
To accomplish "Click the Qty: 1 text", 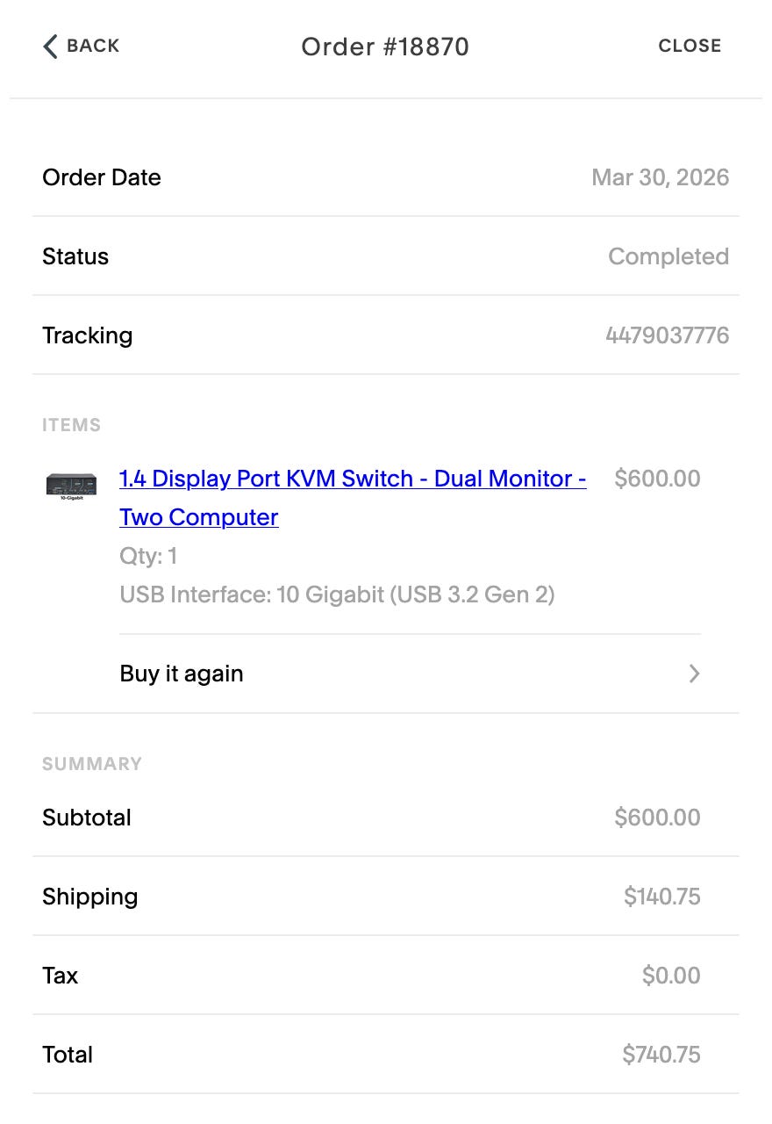I will coord(148,556).
